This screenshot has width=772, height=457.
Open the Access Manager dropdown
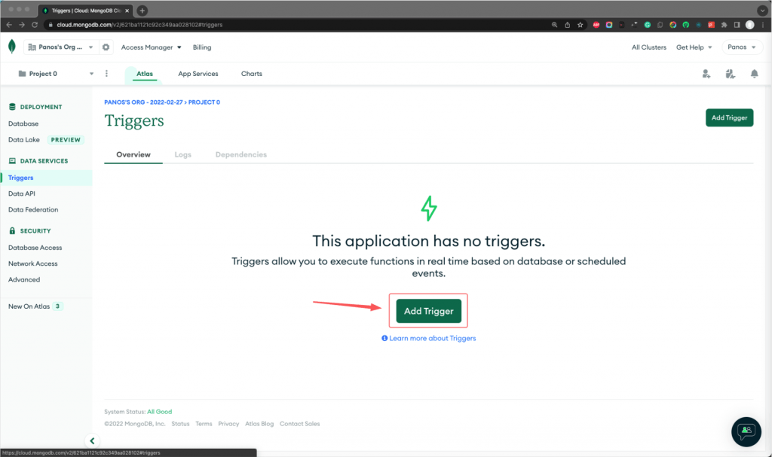pos(151,47)
